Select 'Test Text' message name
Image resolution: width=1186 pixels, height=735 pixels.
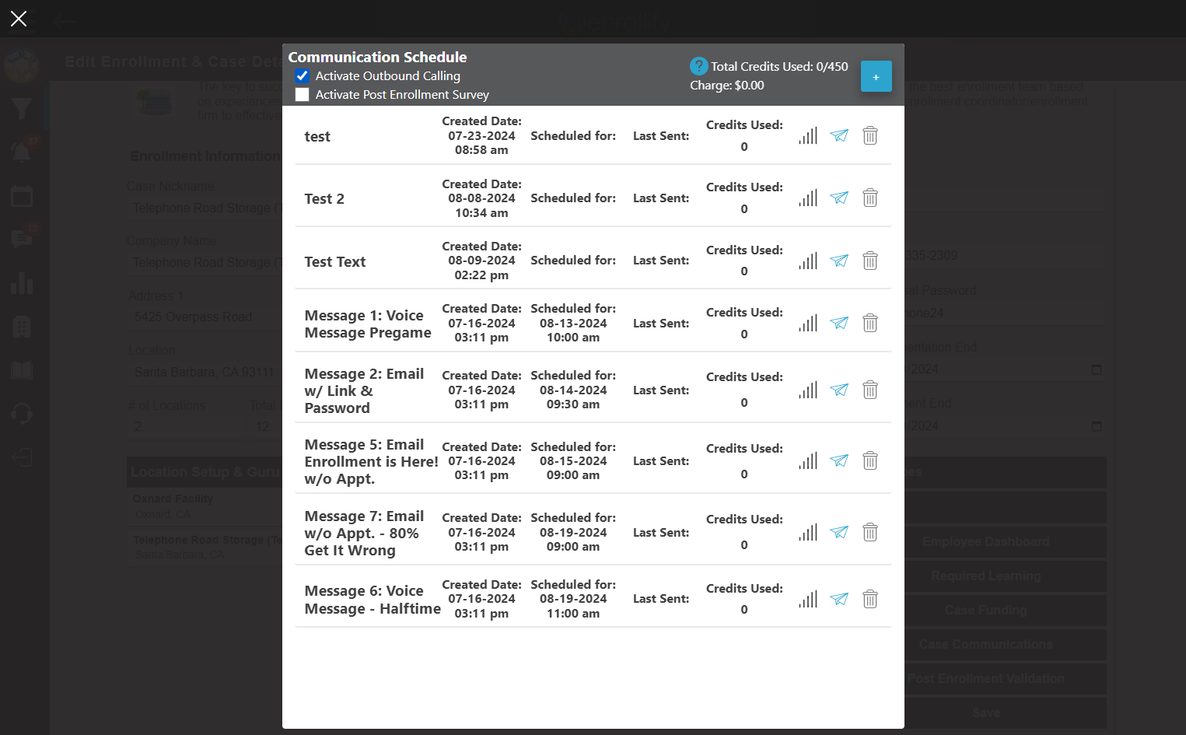(x=335, y=262)
